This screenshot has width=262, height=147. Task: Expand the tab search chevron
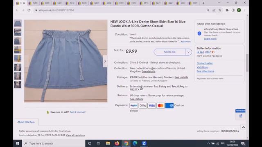(x=219, y=3)
